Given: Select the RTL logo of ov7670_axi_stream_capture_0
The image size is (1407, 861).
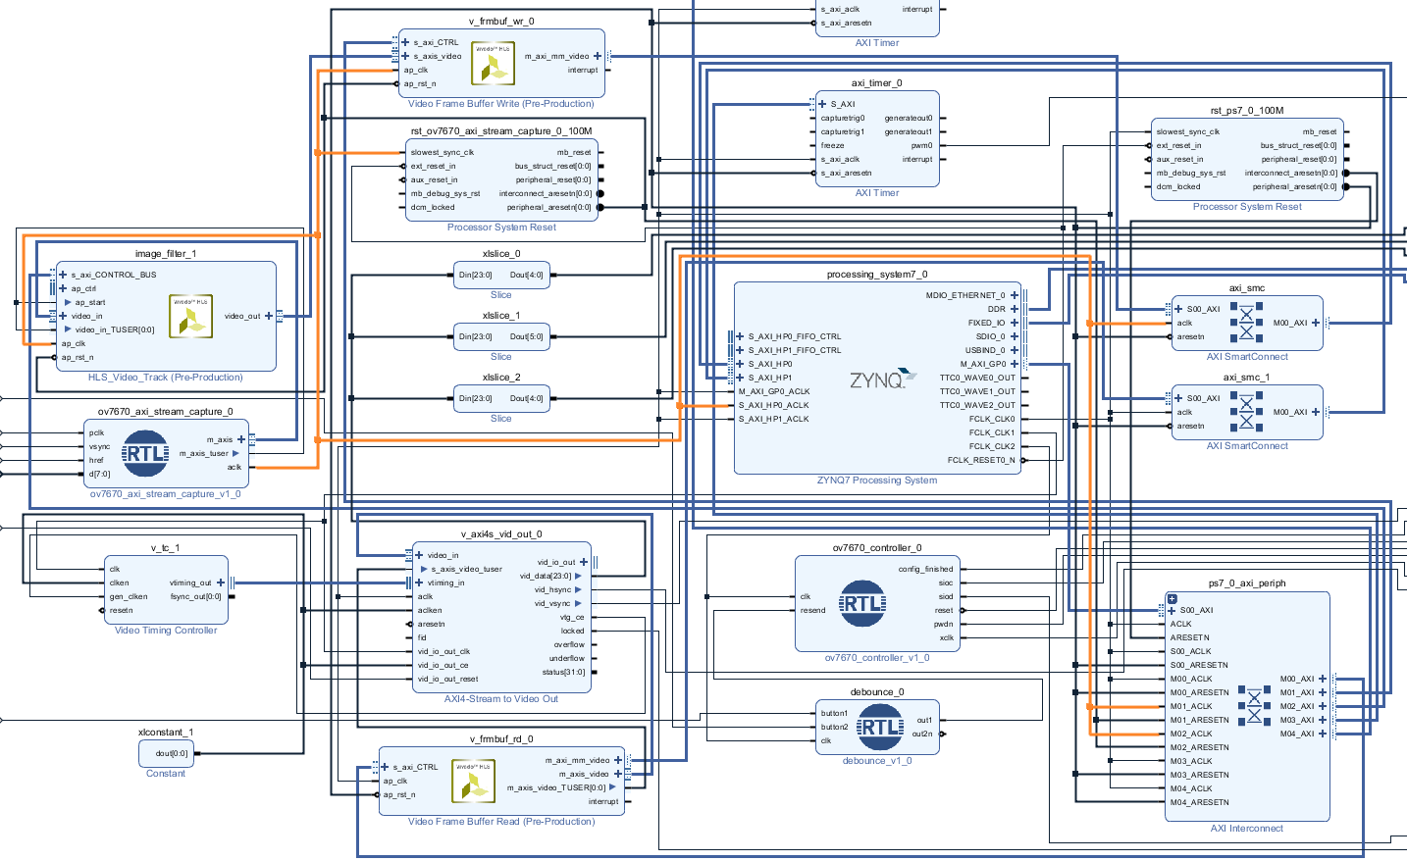Looking at the screenshot, I should 145,453.
